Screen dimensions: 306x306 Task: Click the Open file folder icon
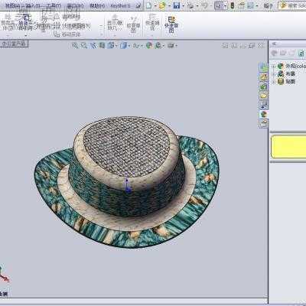[162, 5]
